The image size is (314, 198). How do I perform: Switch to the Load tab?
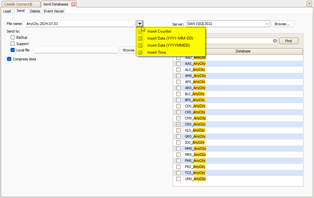point(7,11)
